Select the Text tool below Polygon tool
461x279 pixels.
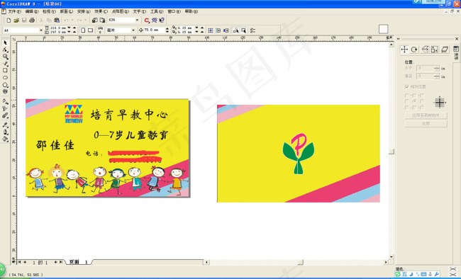pyautogui.click(x=5, y=91)
